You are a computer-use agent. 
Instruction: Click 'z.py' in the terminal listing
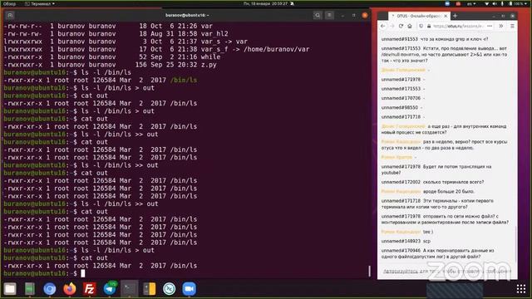209,65
